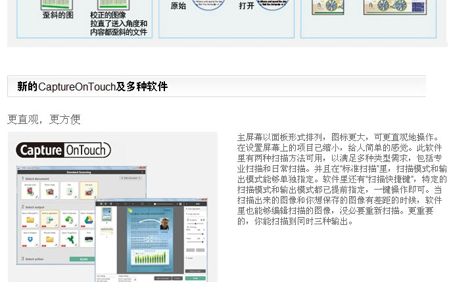Viewport: 451px width, 282px height.
Task: Click the brightness slider in the editor's right panel
Action: (x=196, y=224)
